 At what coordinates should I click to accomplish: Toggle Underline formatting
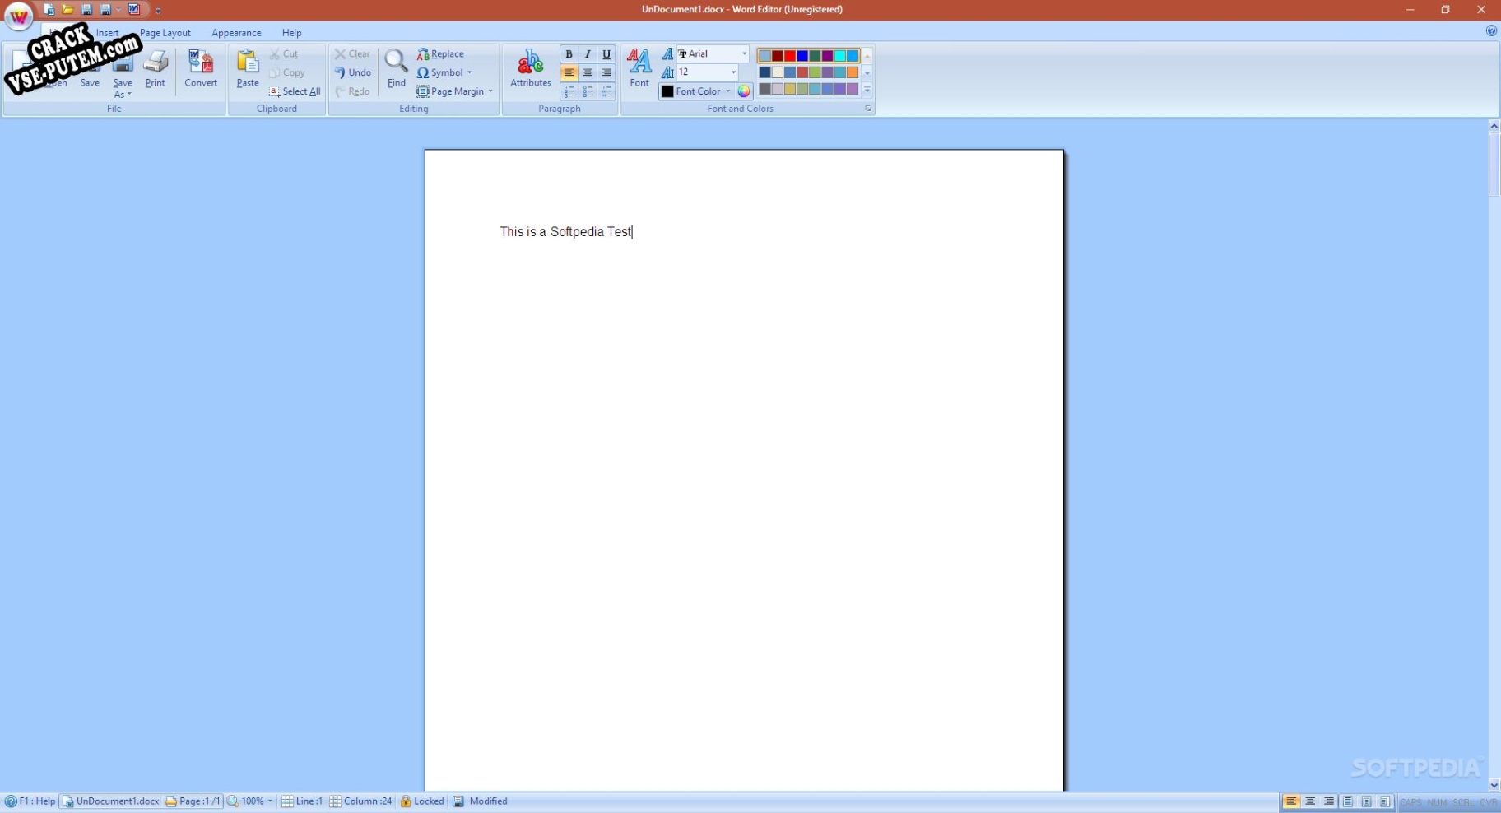(x=606, y=54)
